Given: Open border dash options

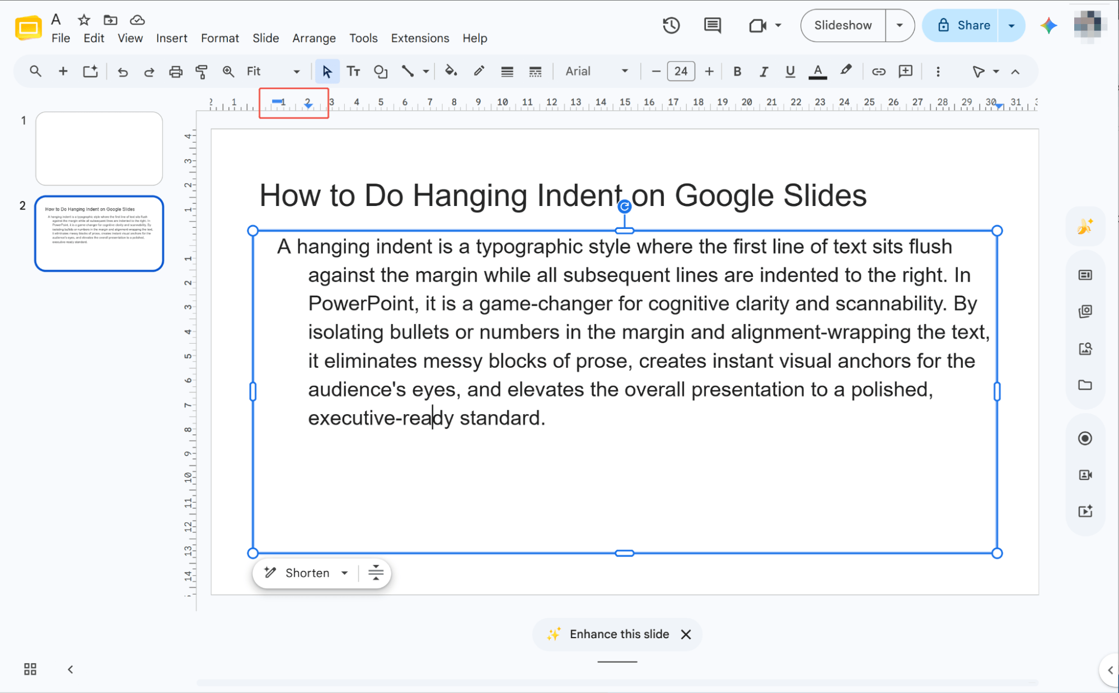Looking at the screenshot, I should coord(535,72).
